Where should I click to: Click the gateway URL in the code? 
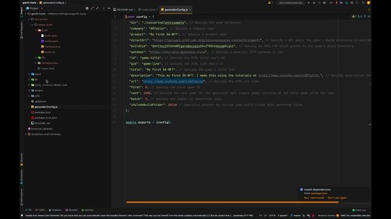pyautogui.click(x=178, y=52)
